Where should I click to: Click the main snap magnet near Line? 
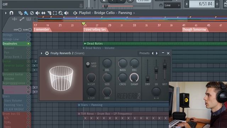[x=161, y=6]
